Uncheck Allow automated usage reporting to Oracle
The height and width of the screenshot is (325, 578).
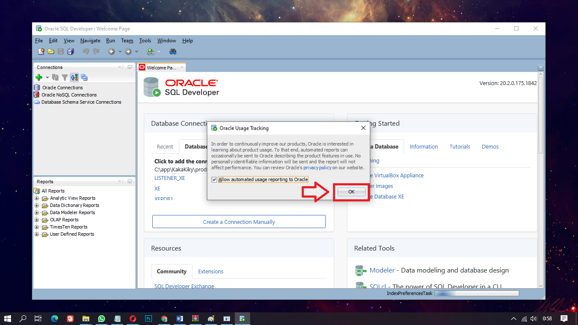214,179
